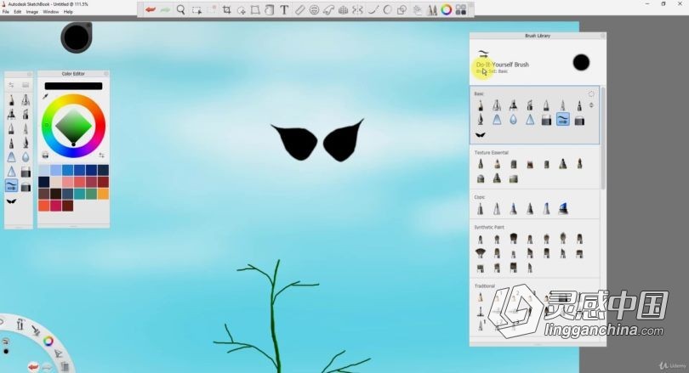Select the highlighted Do-It-Yourself brush in Brush Palette

[x=11, y=185]
